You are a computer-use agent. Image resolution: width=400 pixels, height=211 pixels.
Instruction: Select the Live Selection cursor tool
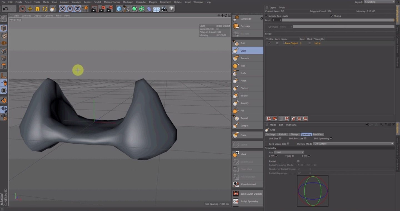[22, 9]
